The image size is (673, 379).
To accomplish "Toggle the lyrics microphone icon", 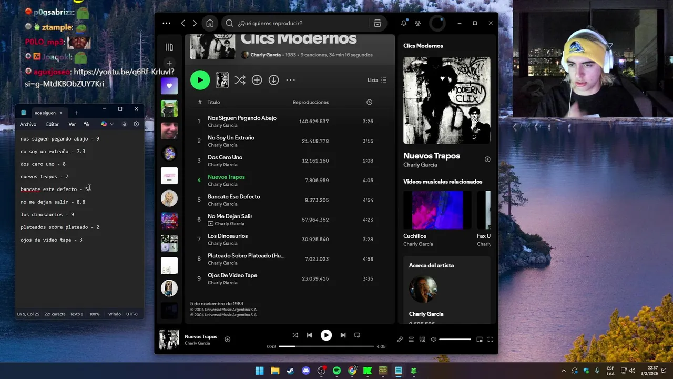I will click(x=400, y=340).
